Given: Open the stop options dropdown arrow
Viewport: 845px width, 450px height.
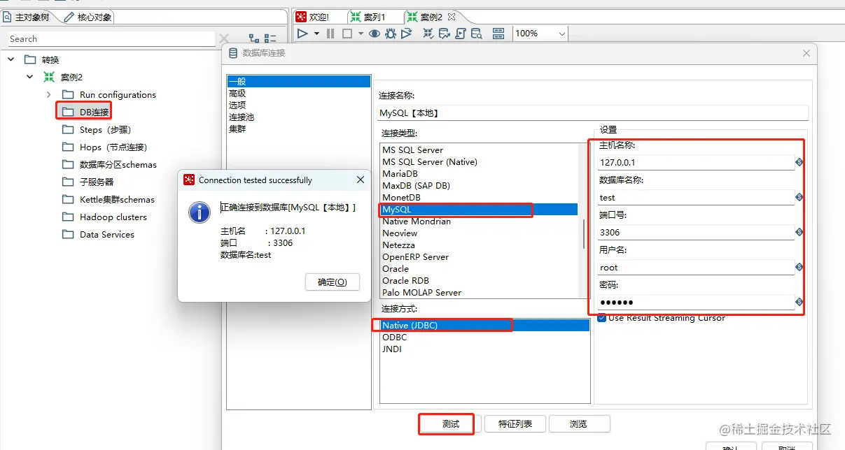Looking at the screenshot, I should pos(361,34).
